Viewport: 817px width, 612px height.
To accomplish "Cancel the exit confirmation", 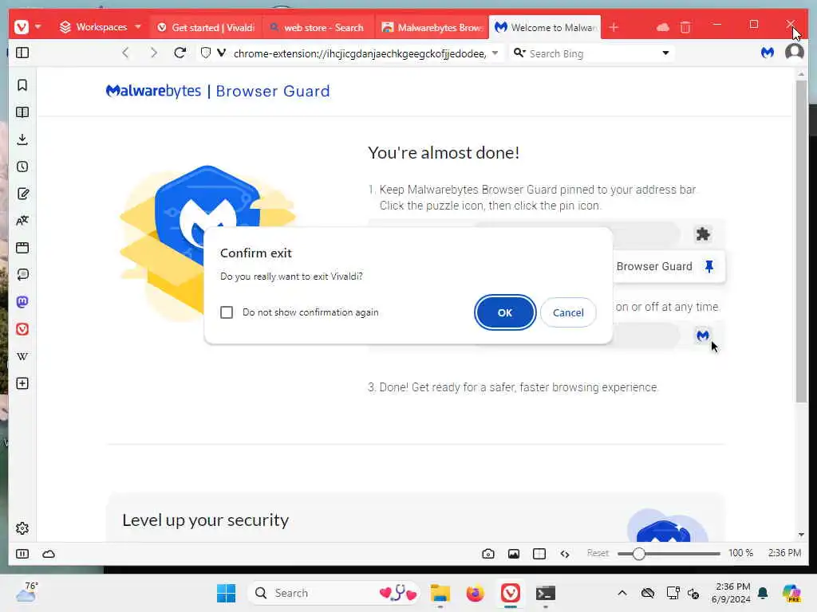I will tap(568, 312).
